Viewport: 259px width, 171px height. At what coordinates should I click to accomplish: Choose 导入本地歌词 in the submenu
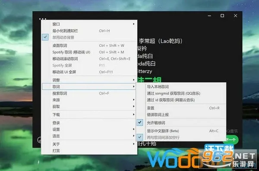tap(181, 87)
